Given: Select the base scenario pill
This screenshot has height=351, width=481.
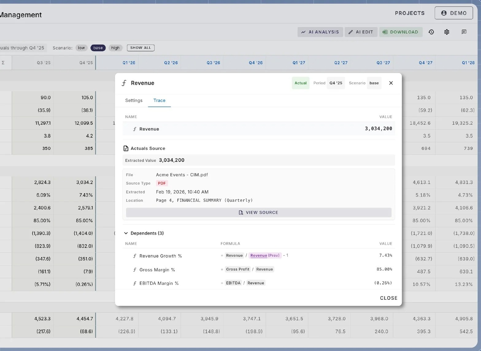Looking at the screenshot, I should point(98,48).
